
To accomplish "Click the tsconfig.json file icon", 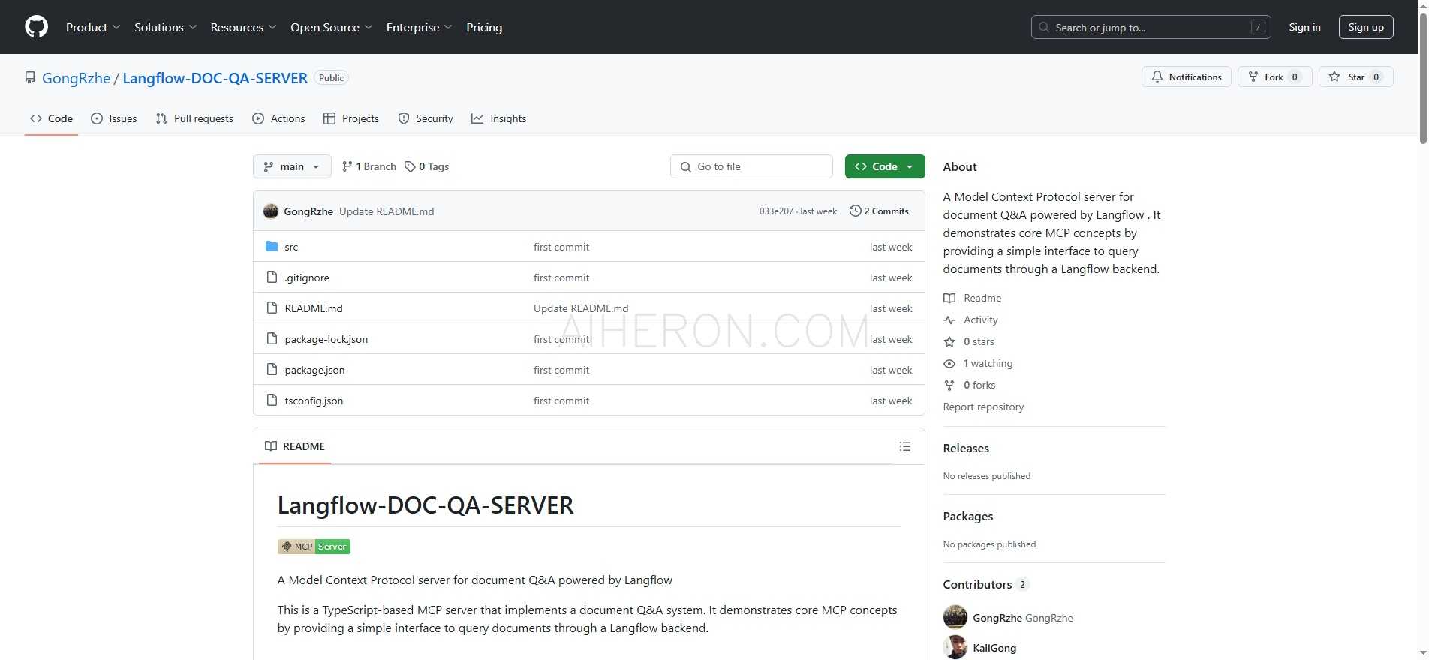I will tap(272, 400).
